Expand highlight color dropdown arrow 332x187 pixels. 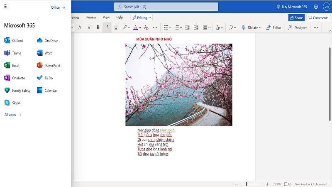(129, 27)
